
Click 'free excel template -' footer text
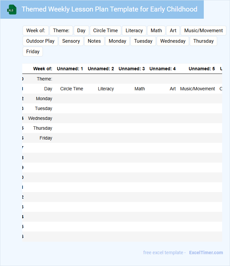[164, 253]
